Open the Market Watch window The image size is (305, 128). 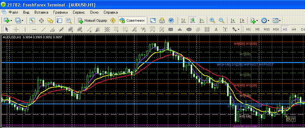pos(32,20)
